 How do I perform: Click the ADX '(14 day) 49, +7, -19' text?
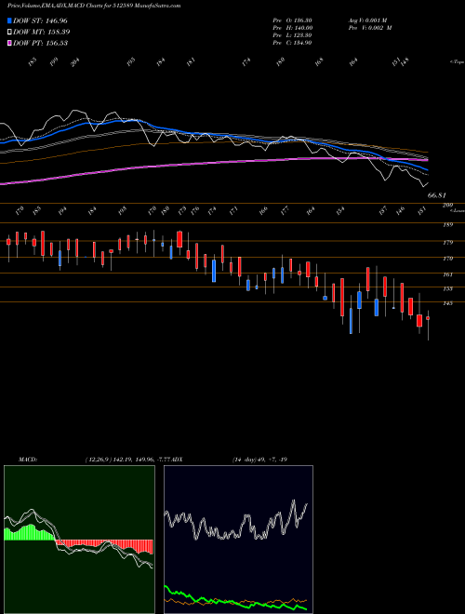tap(259, 460)
